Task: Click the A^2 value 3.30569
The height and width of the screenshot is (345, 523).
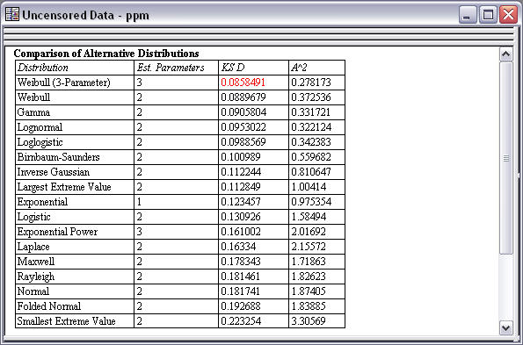Action: (309, 321)
